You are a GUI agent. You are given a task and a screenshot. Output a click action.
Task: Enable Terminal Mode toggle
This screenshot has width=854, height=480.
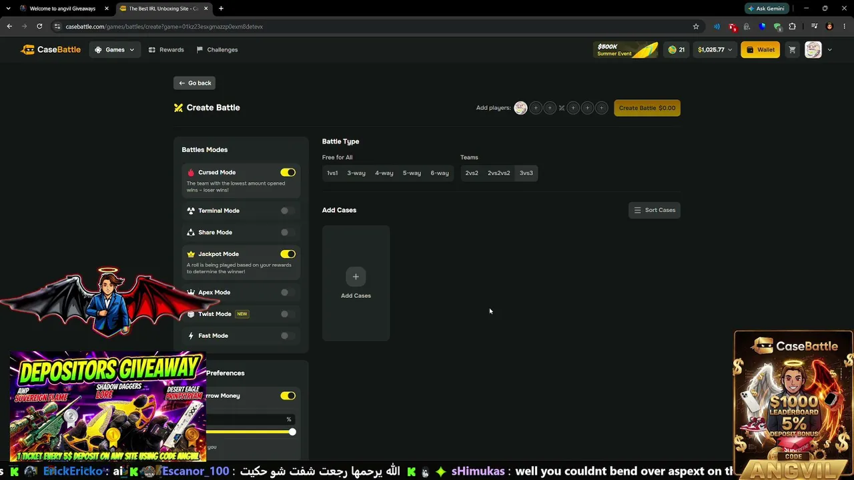coord(288,211)
